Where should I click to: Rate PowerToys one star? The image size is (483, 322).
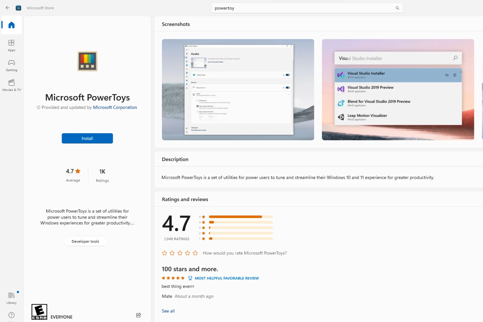click(x=165, y=253)
